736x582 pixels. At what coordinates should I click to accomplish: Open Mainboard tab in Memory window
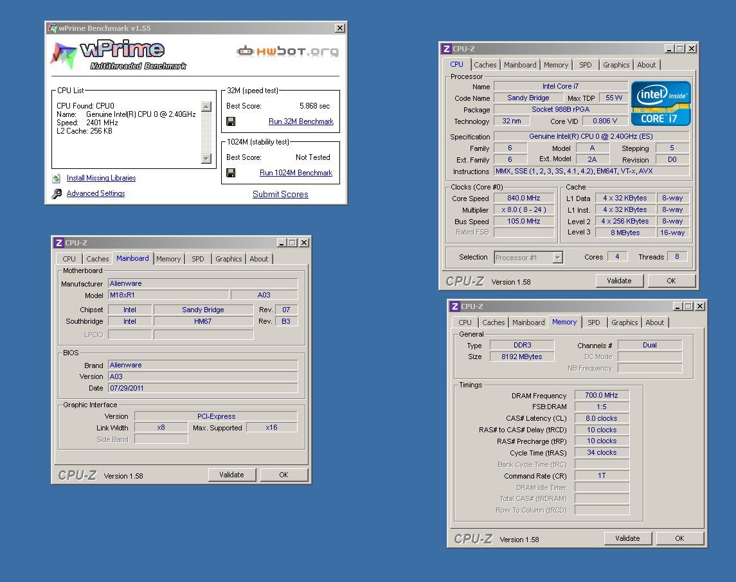click(528, 322)
